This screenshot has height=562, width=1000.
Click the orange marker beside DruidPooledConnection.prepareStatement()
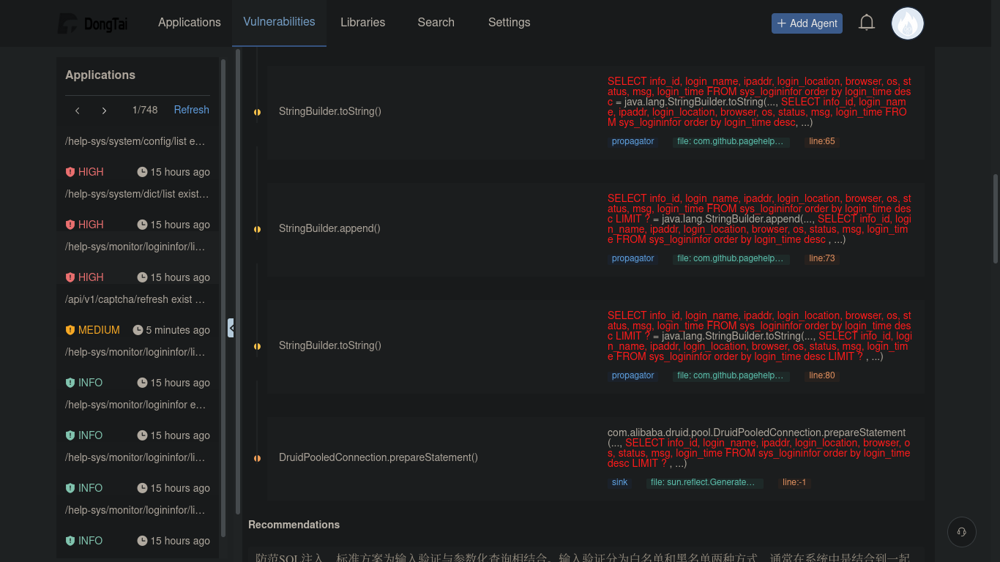click(x=257, y=457)
